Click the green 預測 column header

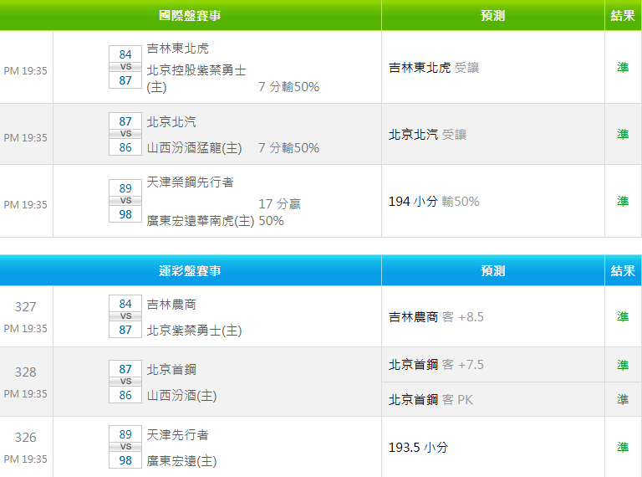pos(492,16)
